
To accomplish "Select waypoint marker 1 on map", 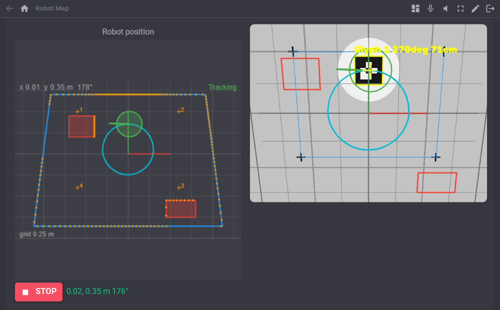I will click(x=78, y=110).
